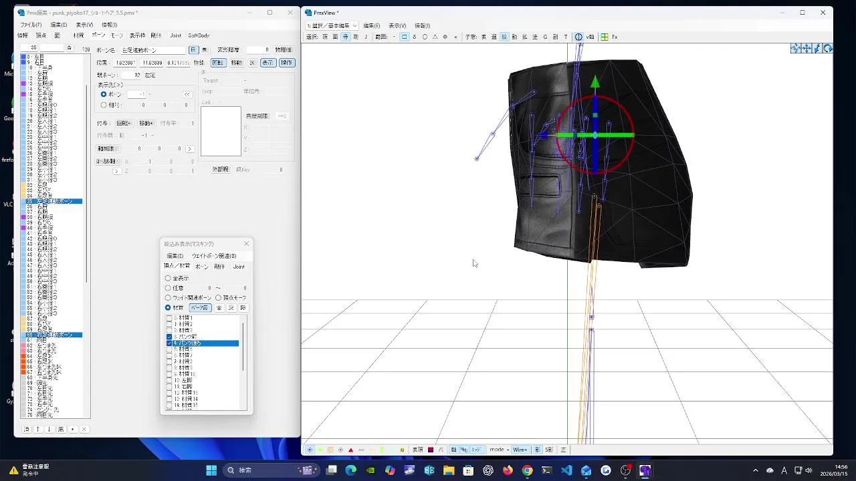Open ウェイトボーン関連(B) menu in masking window
The width and height of the screenshot is (856, 481).
(214, 256)
